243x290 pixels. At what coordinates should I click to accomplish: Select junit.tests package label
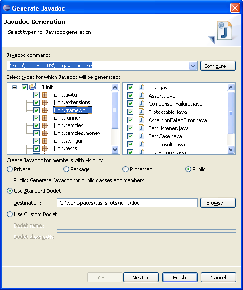click(x=65, y=148)
